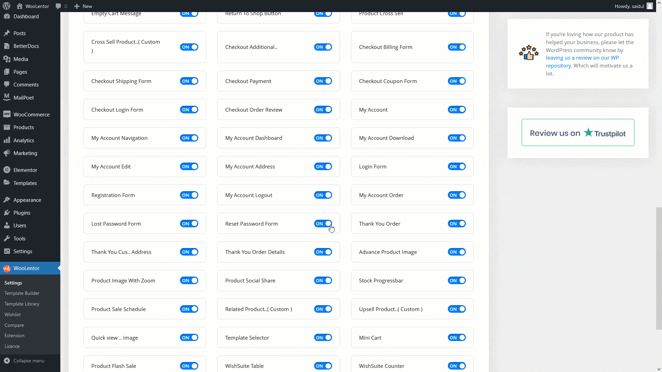Click the Tools wrench icon in sidebar
This screenshot has height=372, width=662.
7,238
